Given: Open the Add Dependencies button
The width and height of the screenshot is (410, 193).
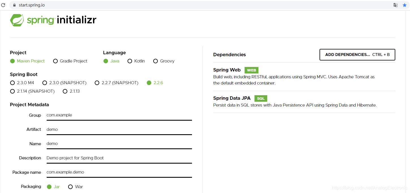Looking at the screenshot, I should click(x=357, y=55).
